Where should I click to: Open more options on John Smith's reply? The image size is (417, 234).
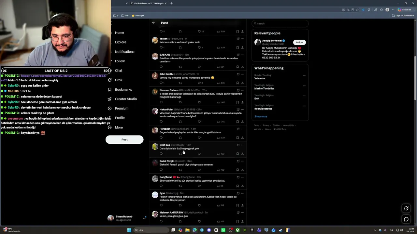pyautogui.click(x=242, y=74)
